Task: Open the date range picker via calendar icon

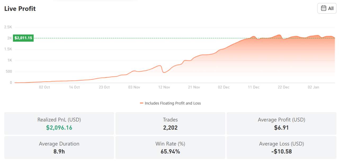Action: [324, 8]
